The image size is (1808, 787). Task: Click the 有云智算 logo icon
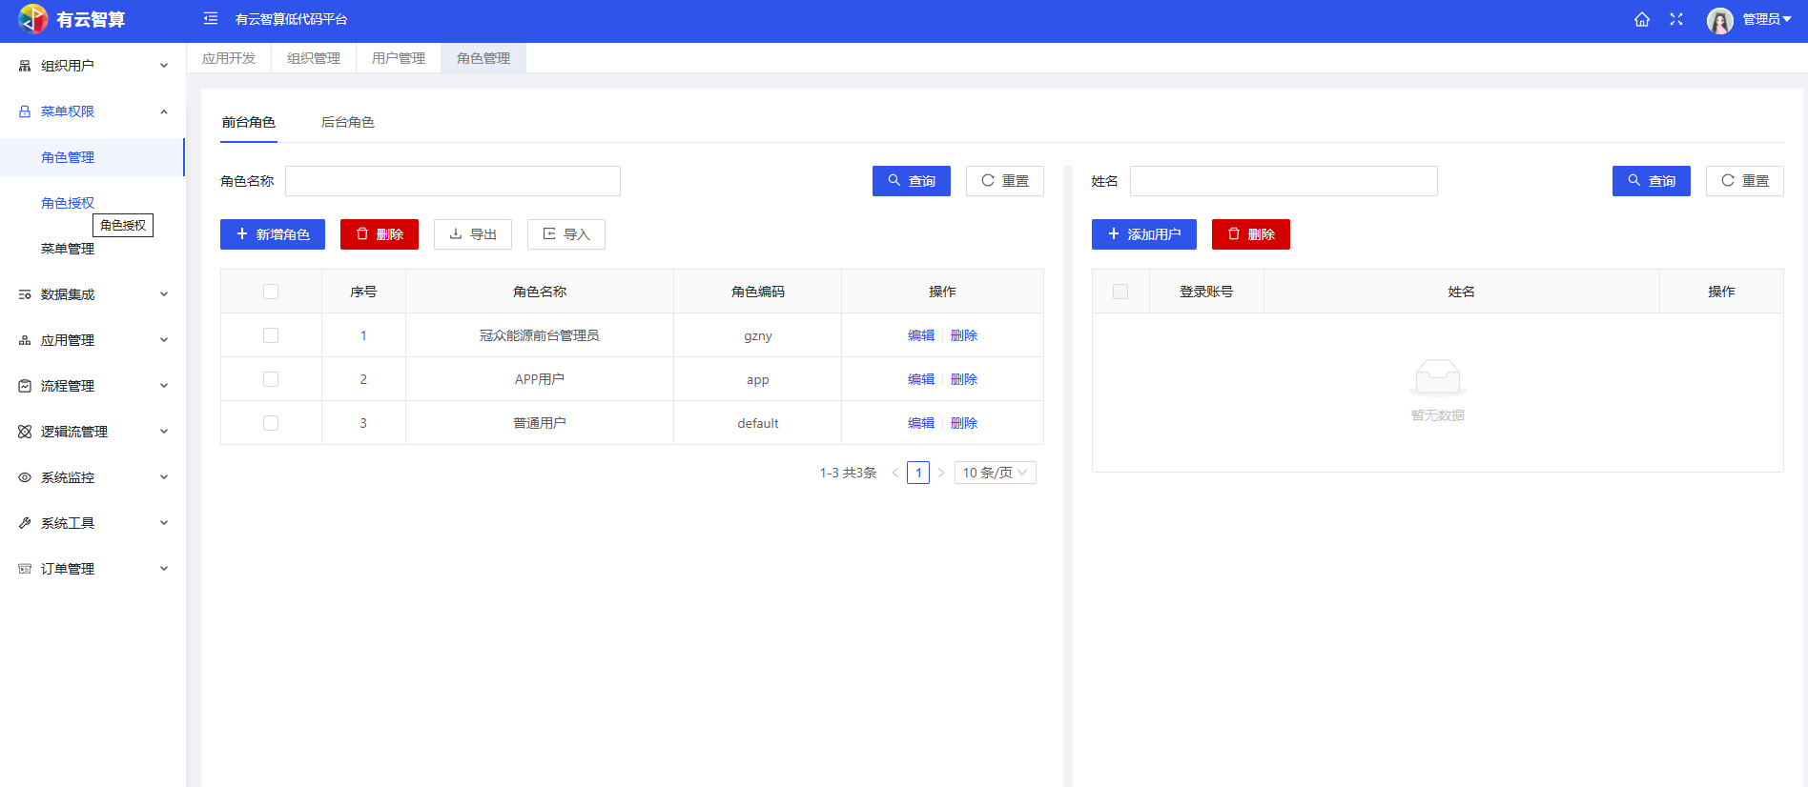(x=33, y=19)
